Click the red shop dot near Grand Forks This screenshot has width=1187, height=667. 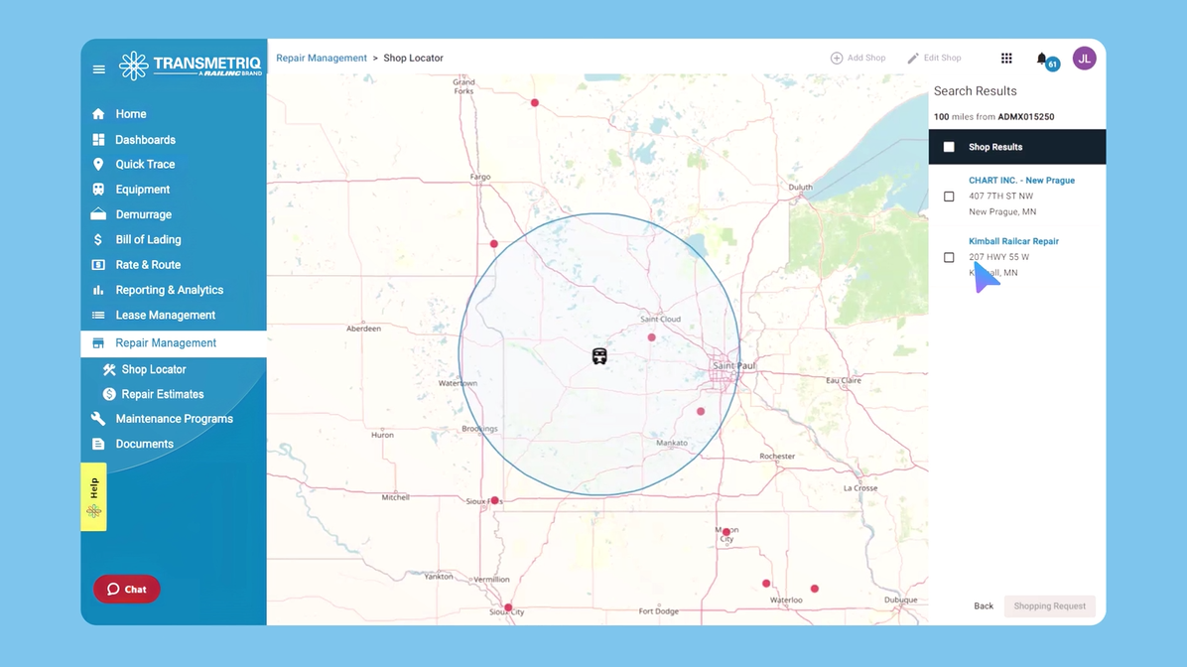pyautogui.click(x=535, y=102)
